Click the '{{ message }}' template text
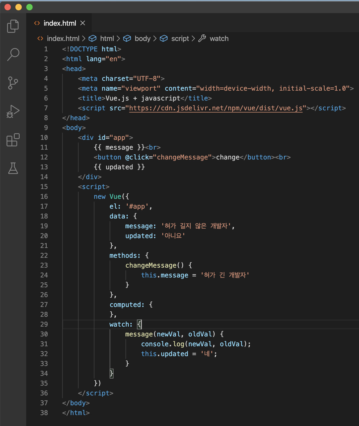359x426 pixels. 119,147
